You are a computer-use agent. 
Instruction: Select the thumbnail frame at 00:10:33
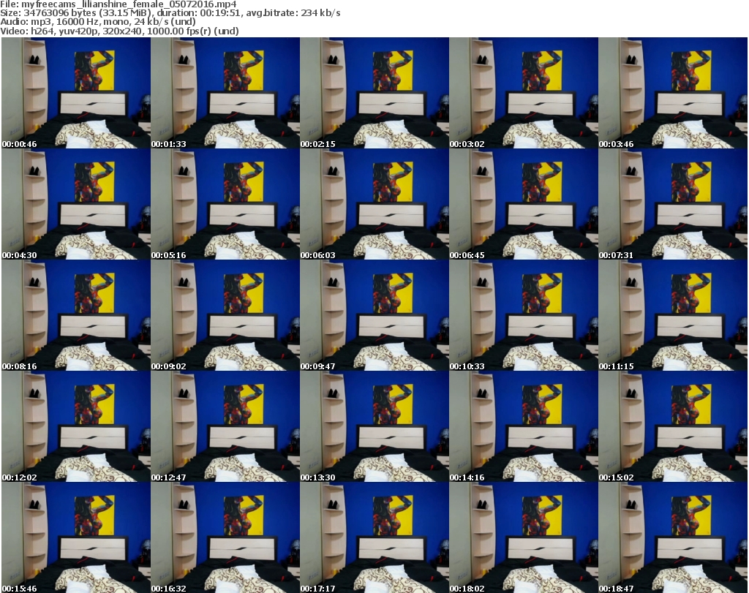(524, 316)
